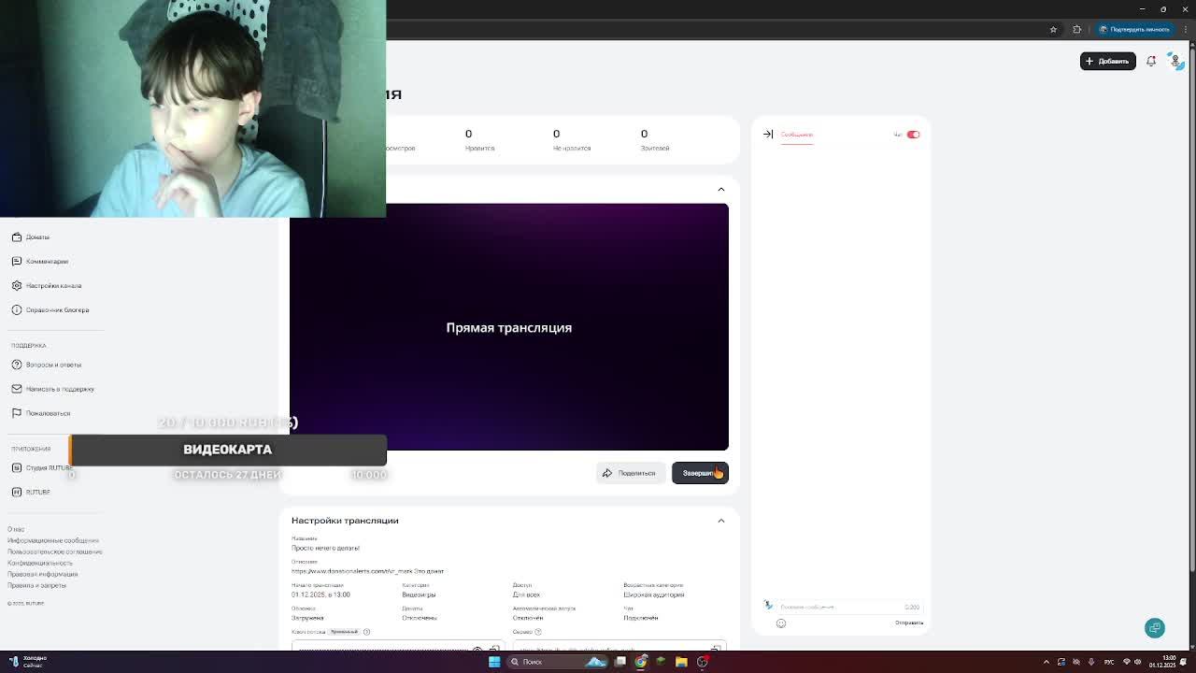This screenshot has width=1196, height=673.
Task: Click the Студия RUTUBE app icon
Action: 16,467
